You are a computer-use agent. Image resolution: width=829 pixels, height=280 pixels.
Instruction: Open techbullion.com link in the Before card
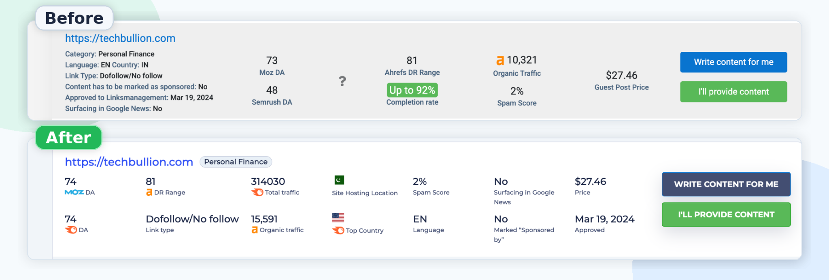120,38
